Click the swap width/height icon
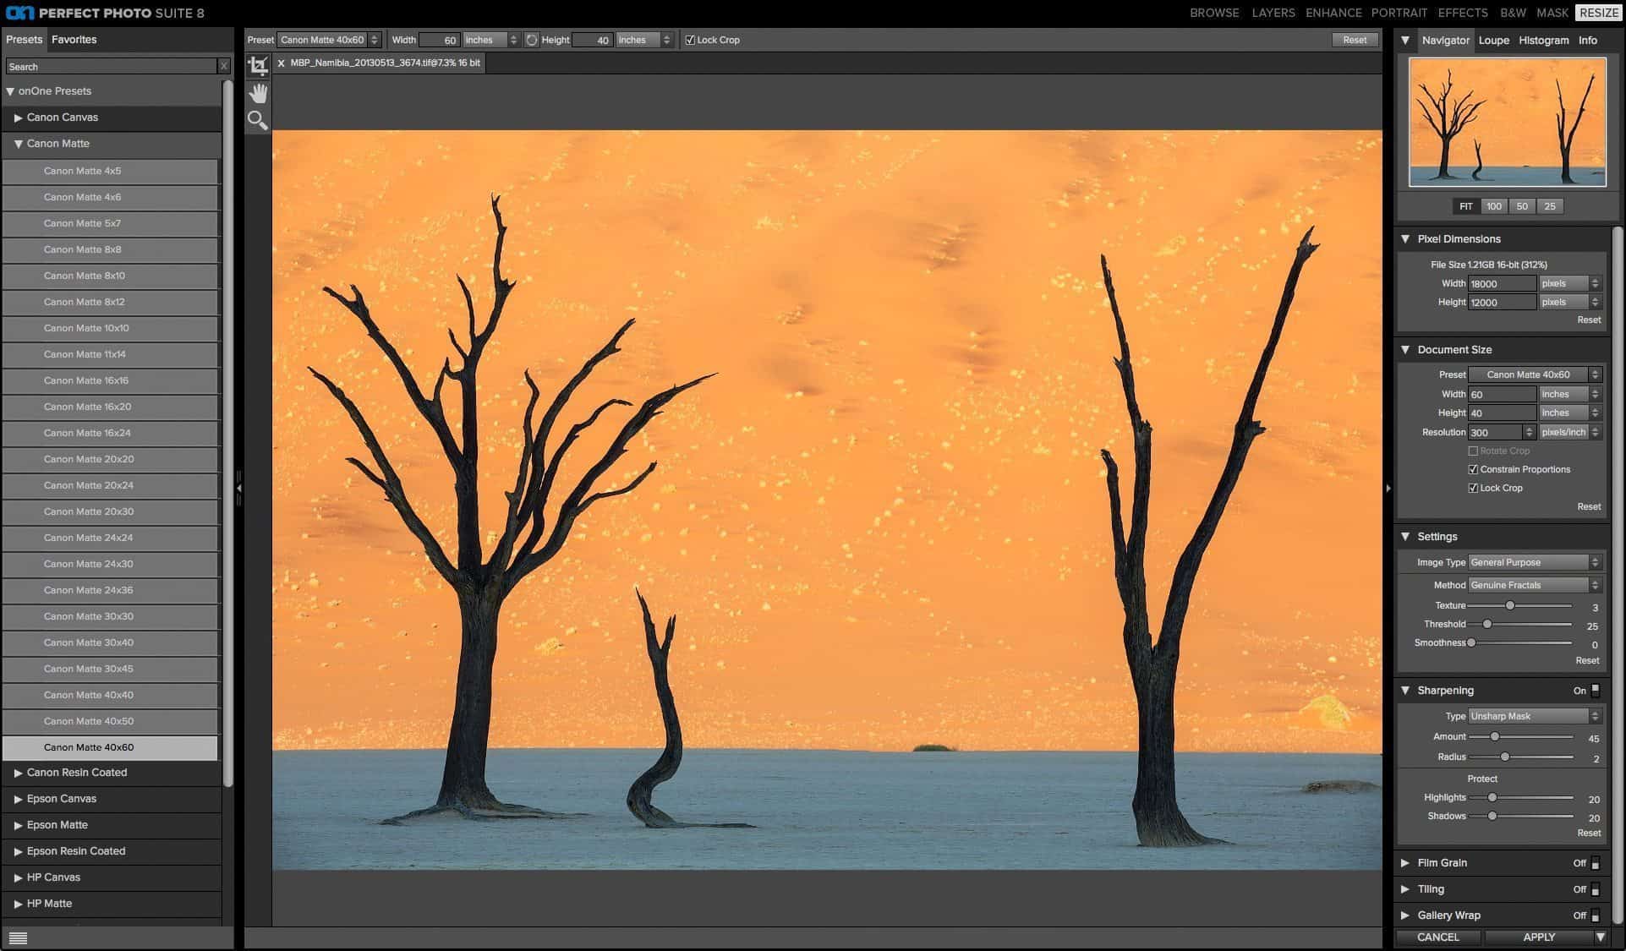The image size is (1626, 951). [532, 40]
